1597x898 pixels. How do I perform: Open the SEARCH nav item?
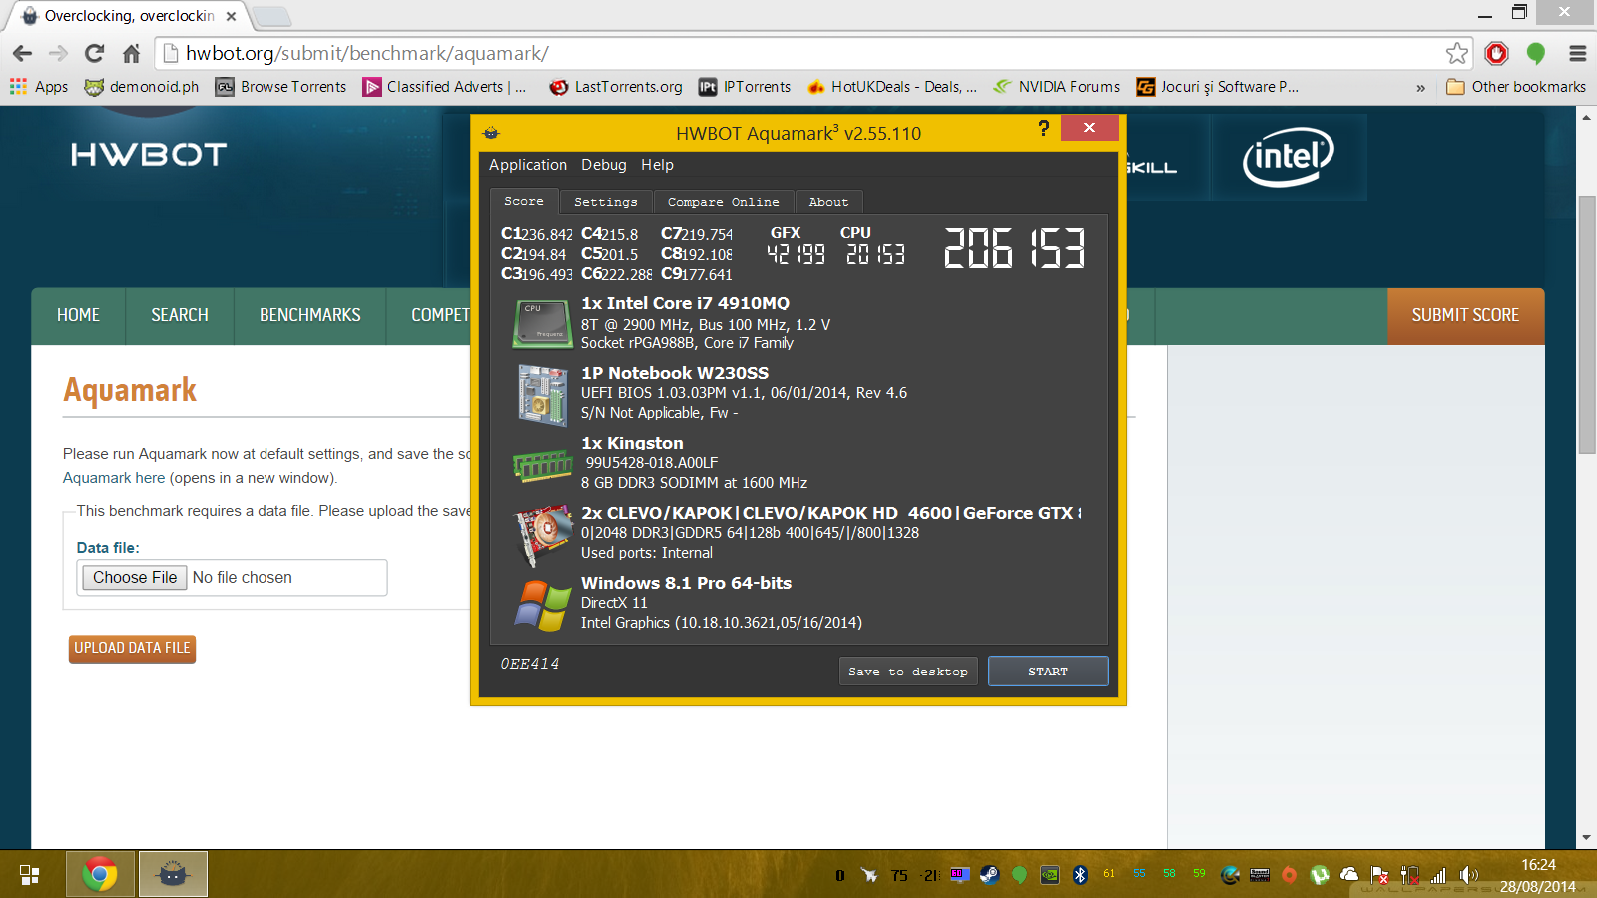tap(180, 315)
